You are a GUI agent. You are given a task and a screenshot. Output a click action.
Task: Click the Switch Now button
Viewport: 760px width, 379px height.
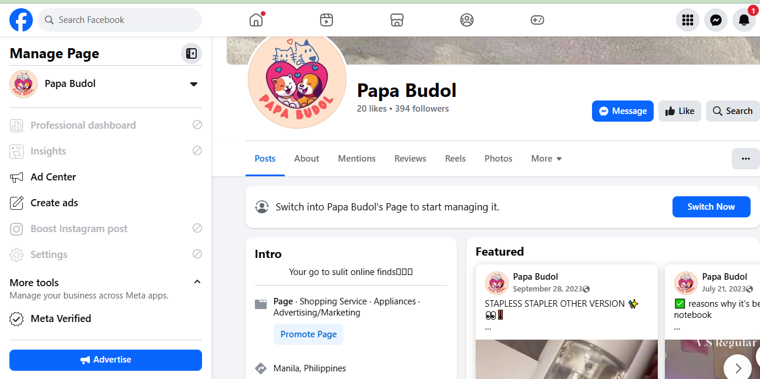click(x=711, y=207)
